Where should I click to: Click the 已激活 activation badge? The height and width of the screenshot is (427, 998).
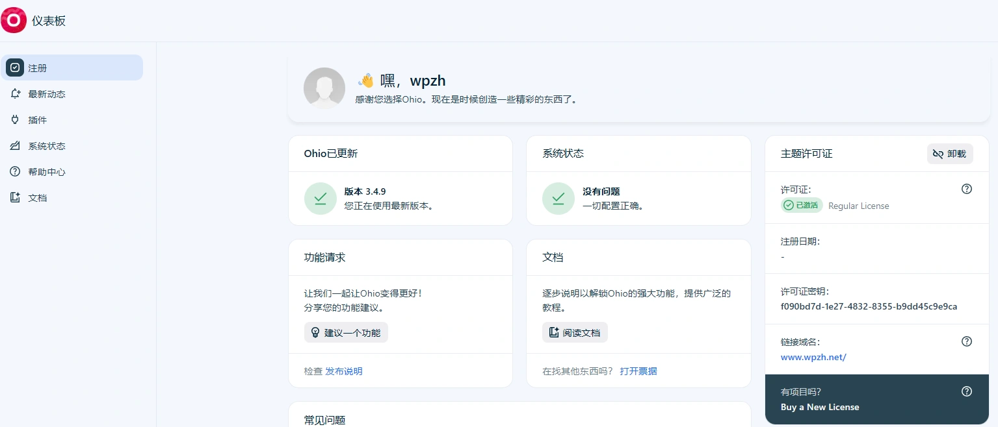click(x=802, y=205)
